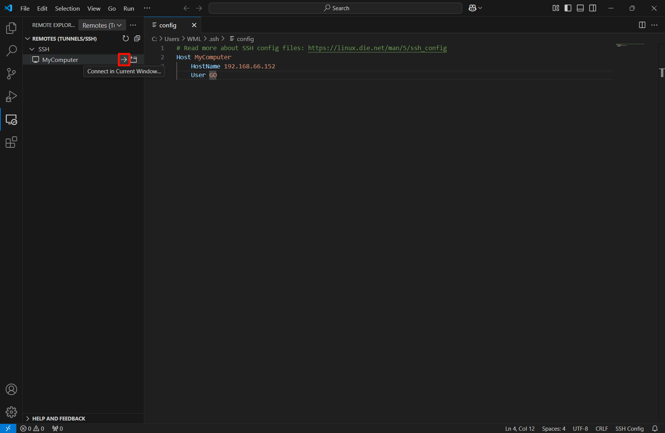
Task: Click Connect in Current Window arrow
Action: click(124, 60)
